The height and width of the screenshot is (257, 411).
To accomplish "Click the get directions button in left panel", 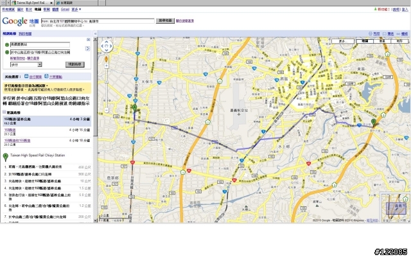I will click(x=75, y=64).
